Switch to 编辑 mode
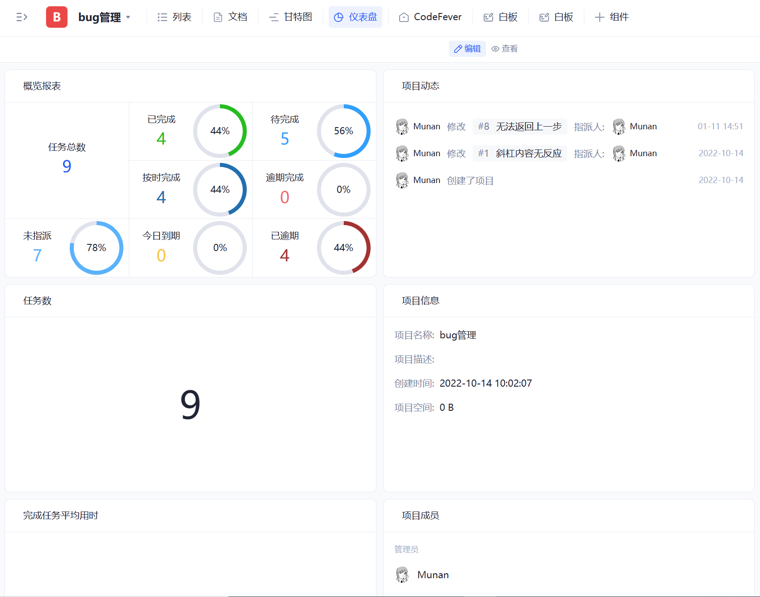Viewport: 760px width, 597px height. pos(467,49)
